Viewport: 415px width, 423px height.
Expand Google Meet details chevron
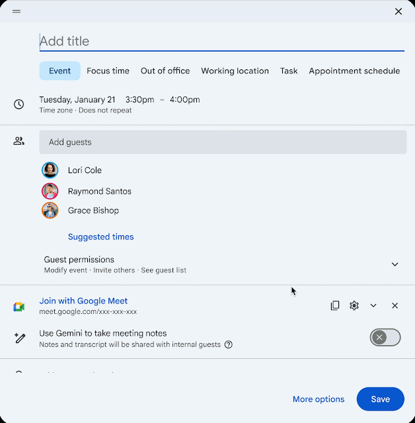(373, 305)
